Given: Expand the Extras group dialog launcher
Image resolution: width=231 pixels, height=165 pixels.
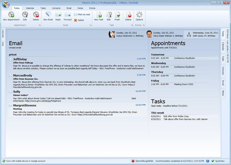Looking at the screenshot, I should 144,25.
